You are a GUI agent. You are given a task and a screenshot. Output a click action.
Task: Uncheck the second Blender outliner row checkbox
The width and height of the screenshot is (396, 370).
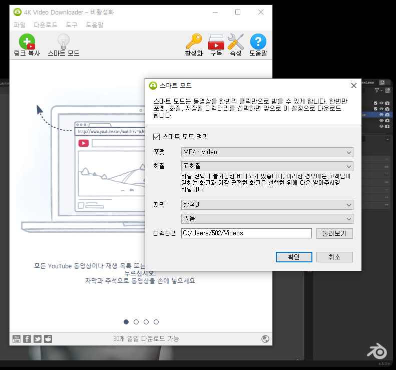tap(375, 109)
